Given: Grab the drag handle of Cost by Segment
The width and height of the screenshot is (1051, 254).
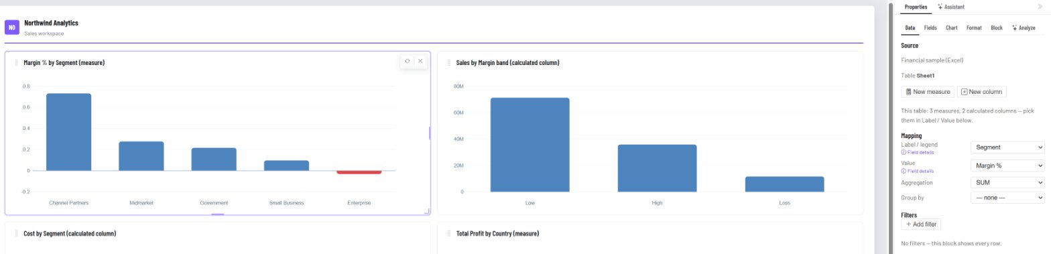Looking at the screenshot, I should point(16,233).
